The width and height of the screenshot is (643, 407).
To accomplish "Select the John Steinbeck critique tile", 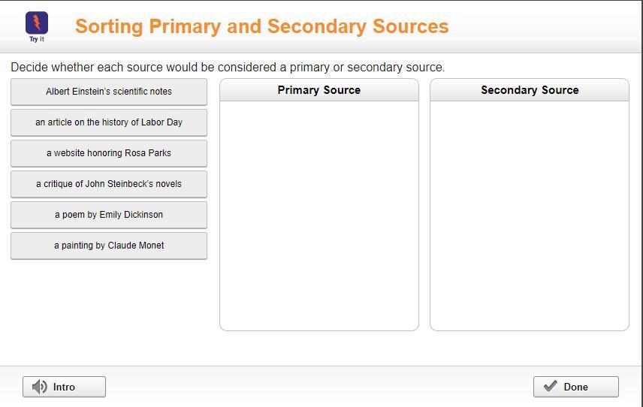I will click(x=109, y=184).
